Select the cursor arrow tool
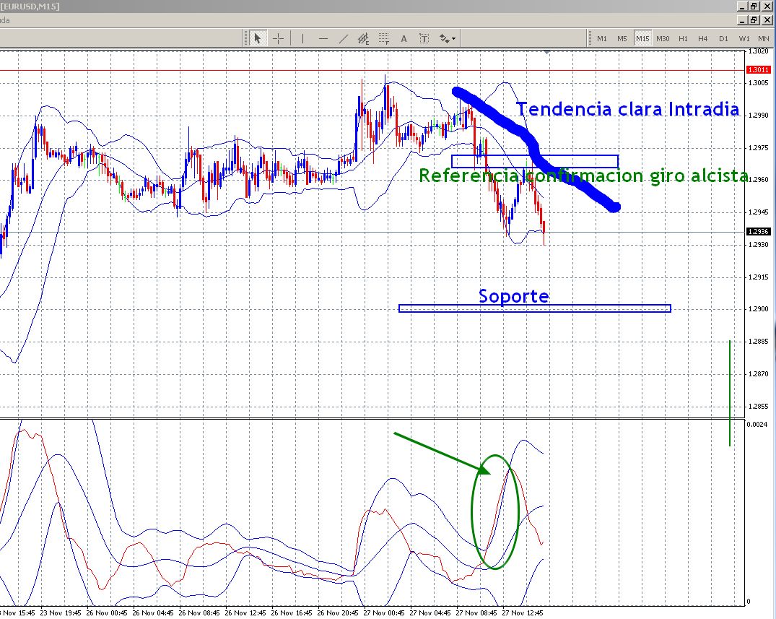The width and height of the screenshot is (776, 619). click(x=257, y=38)
